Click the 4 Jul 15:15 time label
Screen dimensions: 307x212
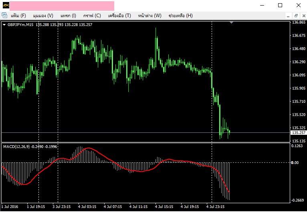click(164, 206)
